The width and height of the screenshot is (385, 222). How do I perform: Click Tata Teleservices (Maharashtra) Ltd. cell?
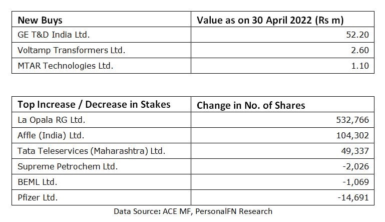(x=91, y=151)
